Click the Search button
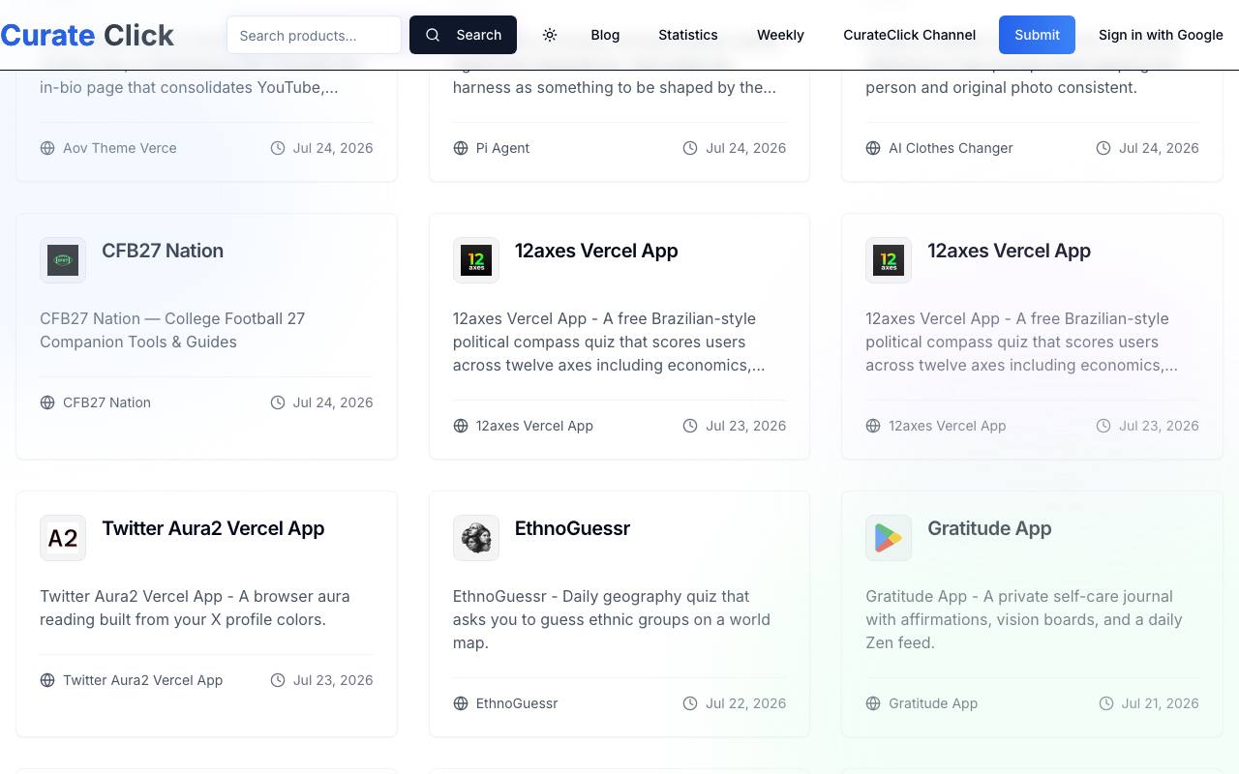 (x=463, y=35)
